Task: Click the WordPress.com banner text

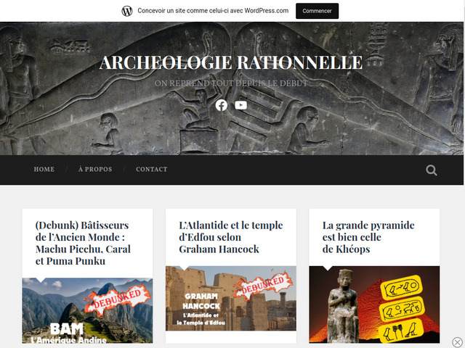Action: 213,11
